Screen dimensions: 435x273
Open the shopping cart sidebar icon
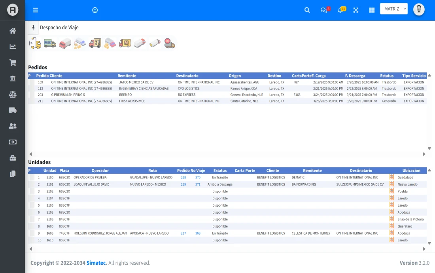(13, 63)
